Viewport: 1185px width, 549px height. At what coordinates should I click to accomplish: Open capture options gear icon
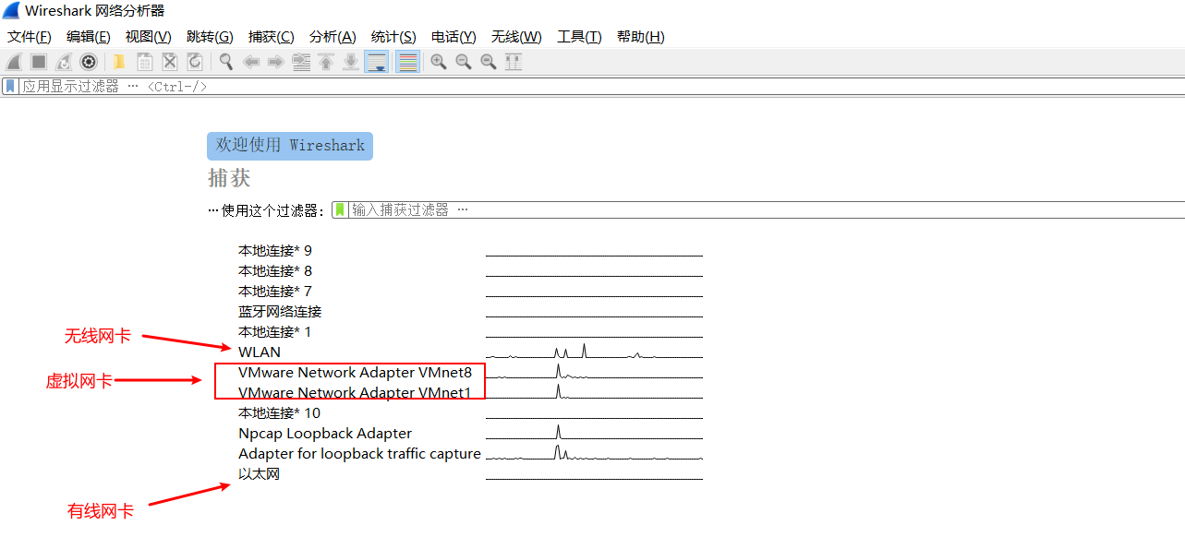click(x=89, y=62)
